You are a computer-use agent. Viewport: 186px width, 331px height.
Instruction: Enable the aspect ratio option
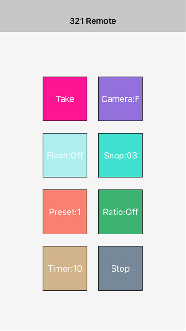coord(120,212)
